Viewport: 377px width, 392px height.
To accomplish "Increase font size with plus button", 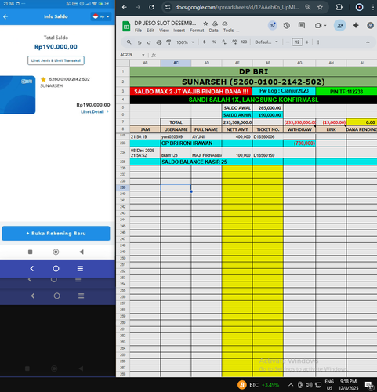I will tap(307, 42).
